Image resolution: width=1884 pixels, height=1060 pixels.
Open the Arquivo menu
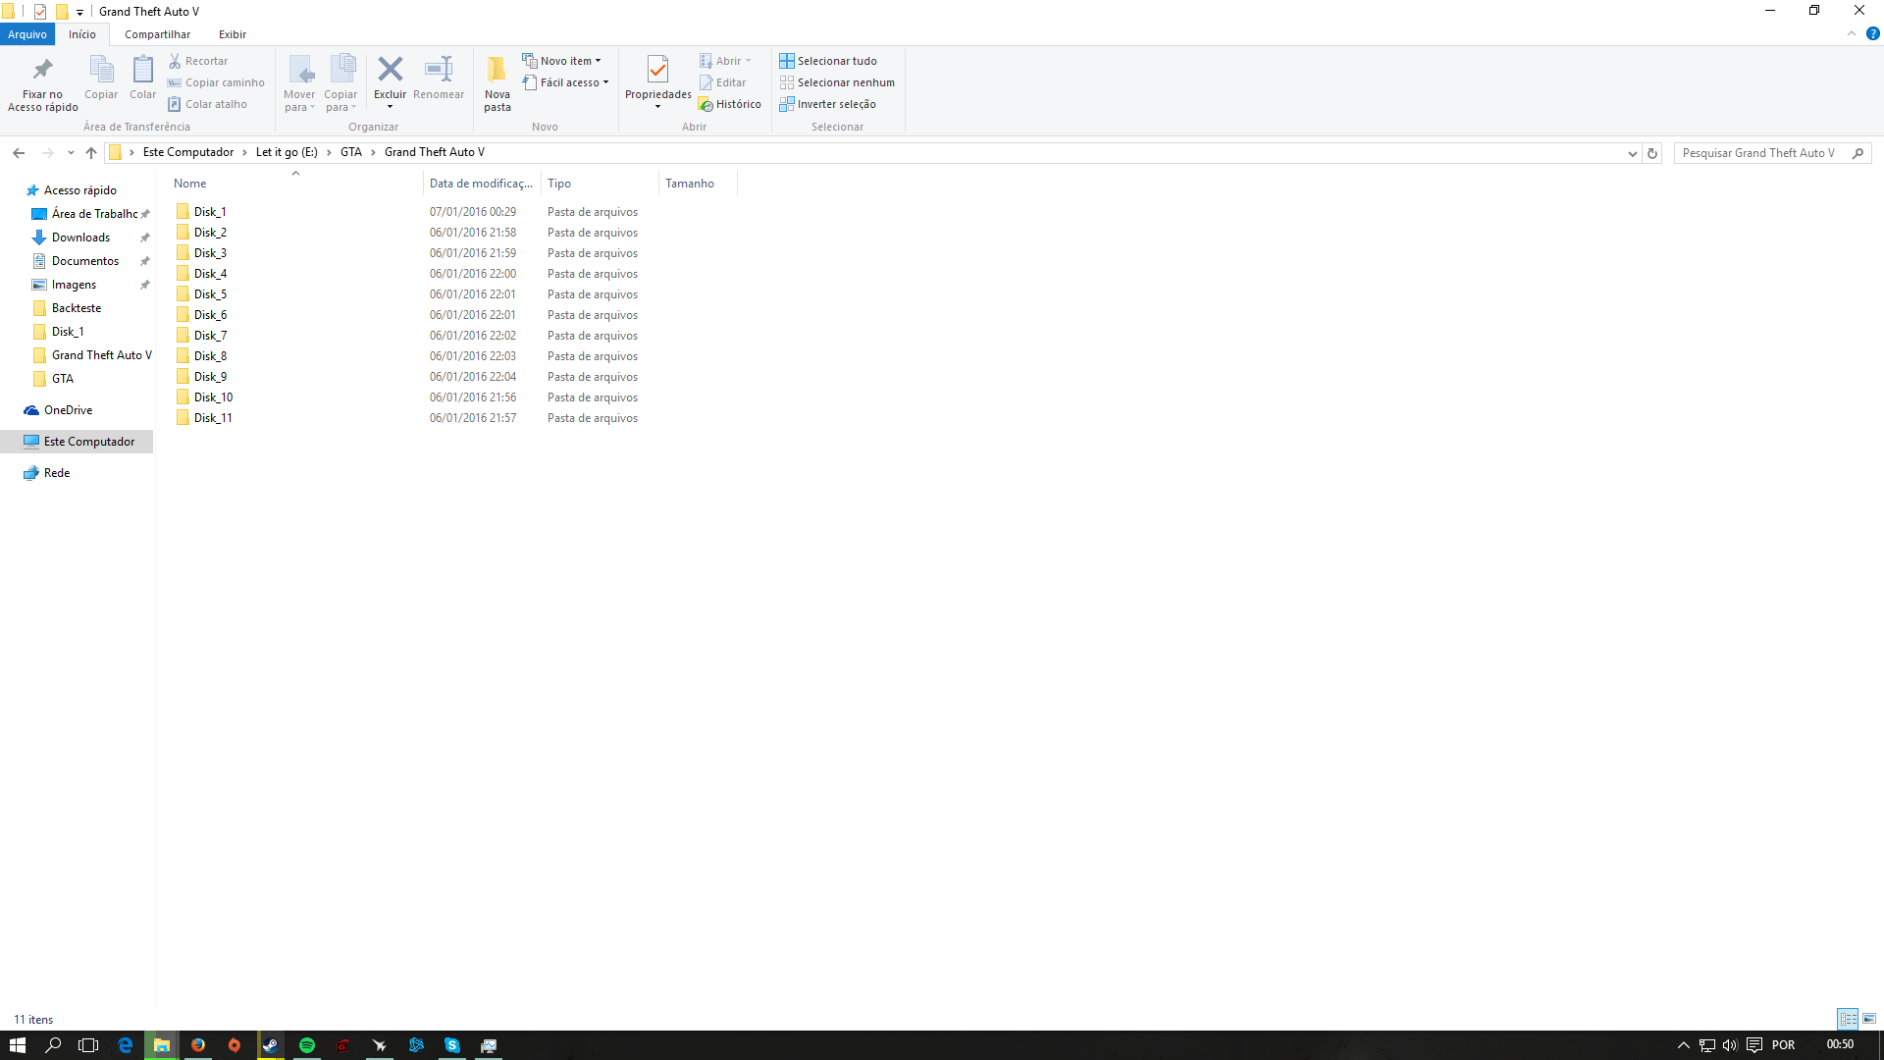(x=27, y=34)
